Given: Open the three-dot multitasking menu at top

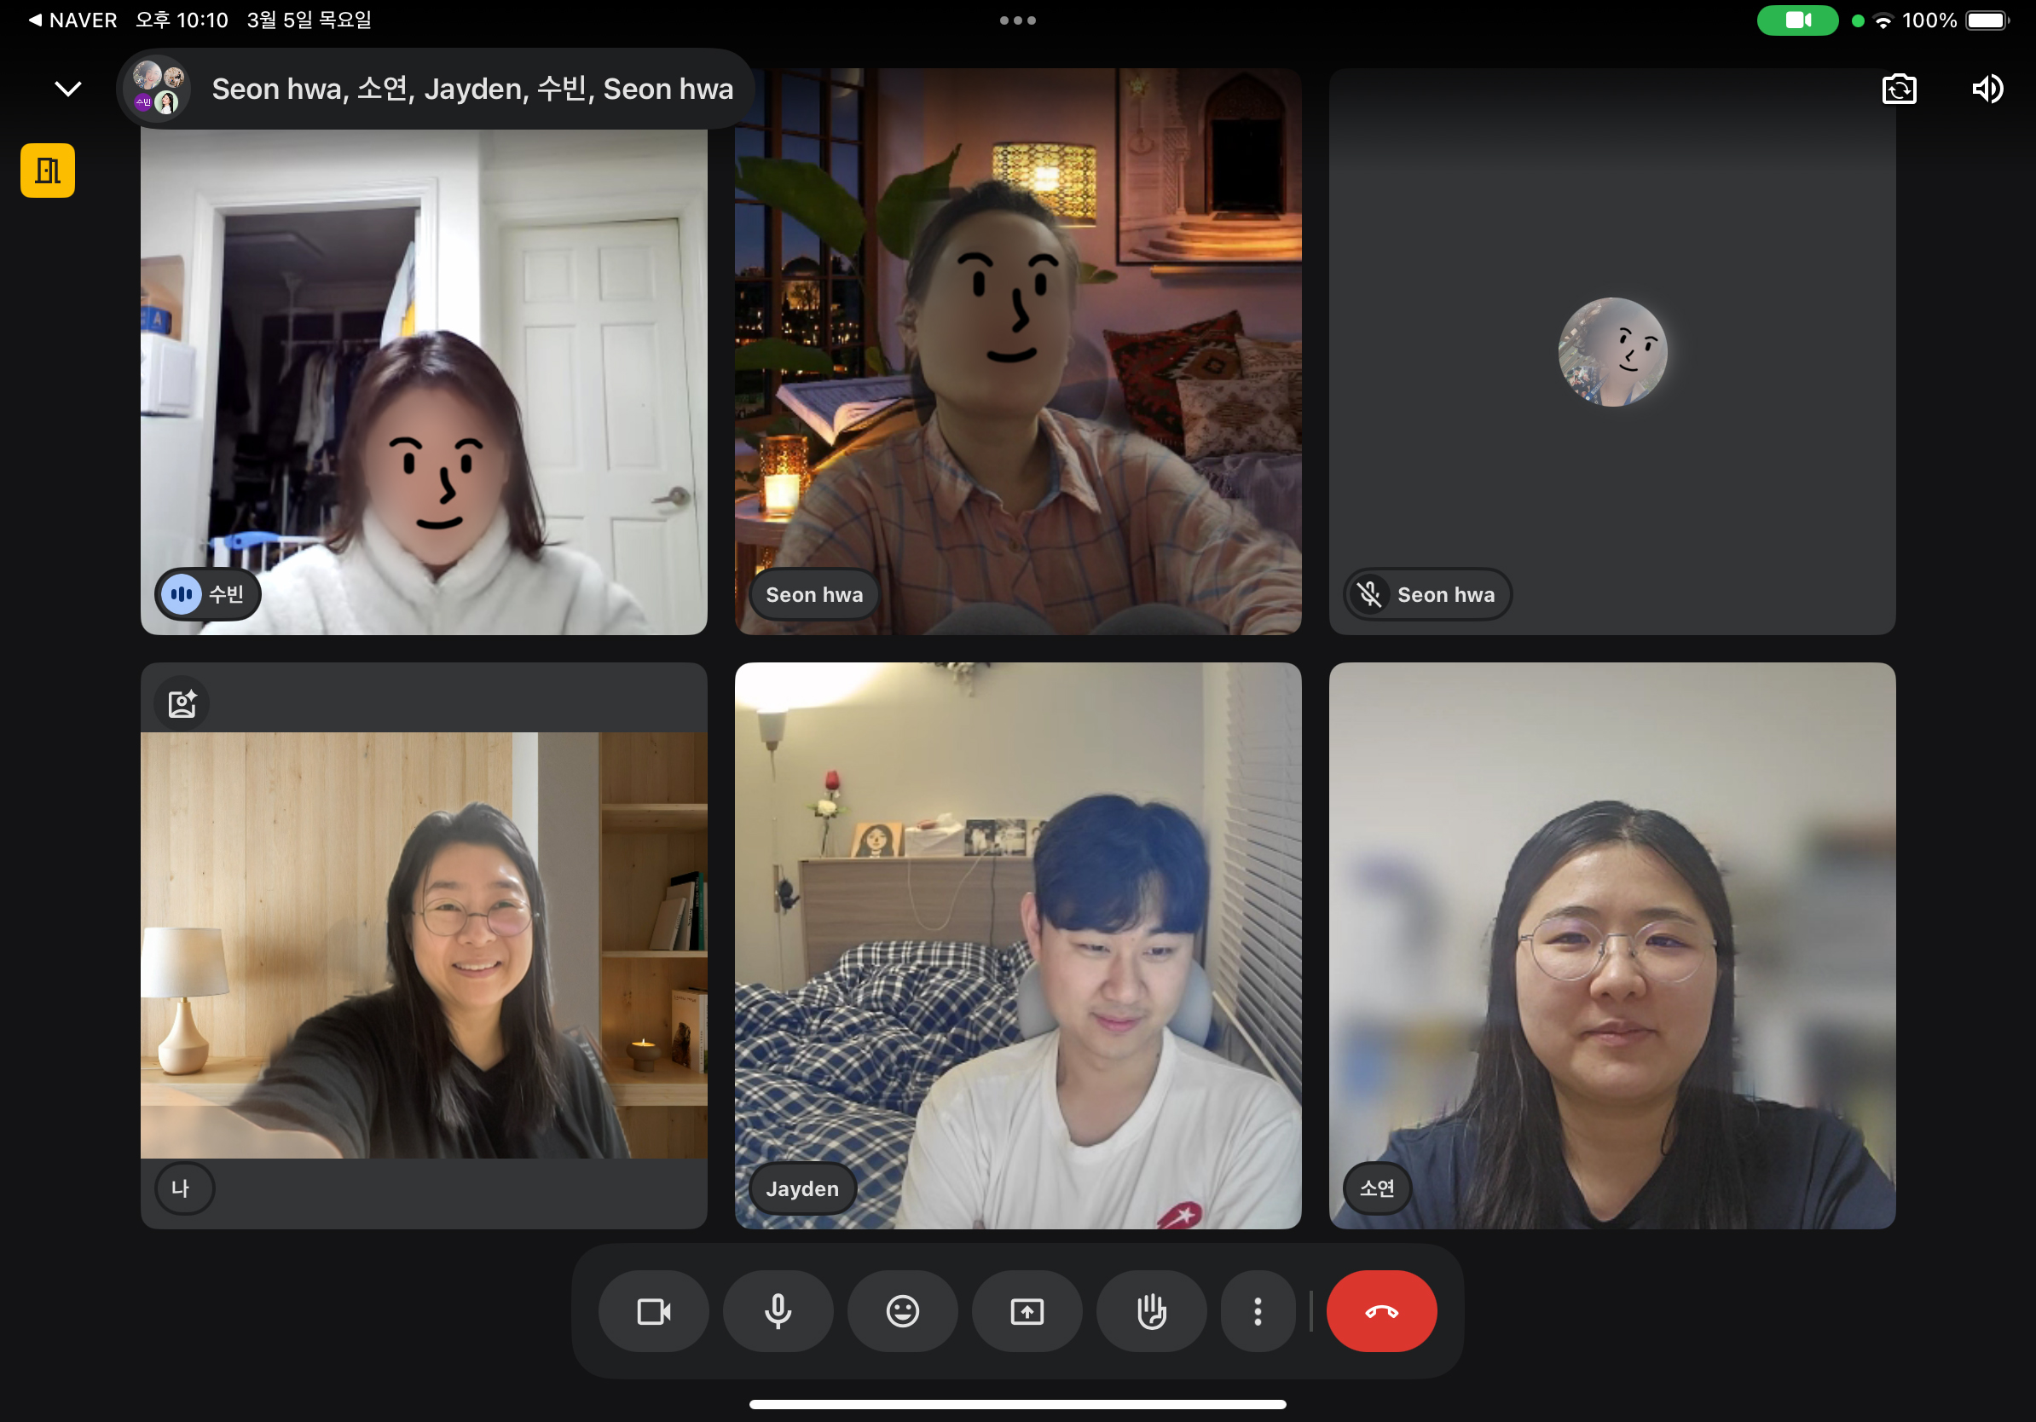Looking at the screenshot, I should pyautogui.click(x=1018, y=20).
